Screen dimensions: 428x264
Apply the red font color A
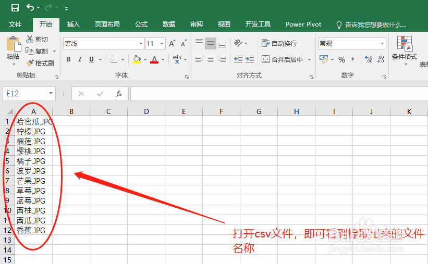[154, 59]
